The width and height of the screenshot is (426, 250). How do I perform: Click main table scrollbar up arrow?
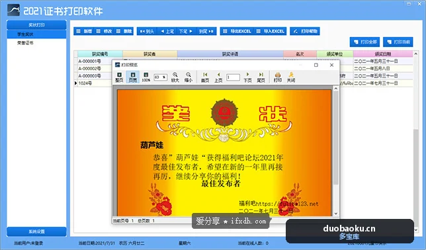click(x=415, y=54)
